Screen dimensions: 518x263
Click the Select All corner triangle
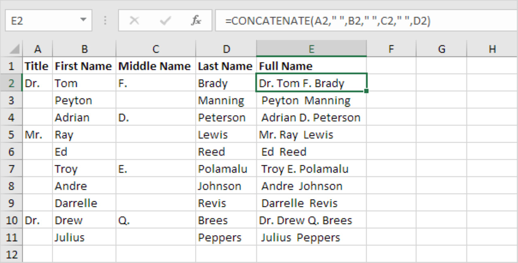(15, 49)
